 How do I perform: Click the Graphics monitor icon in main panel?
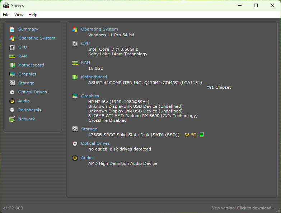coord(75,96)
